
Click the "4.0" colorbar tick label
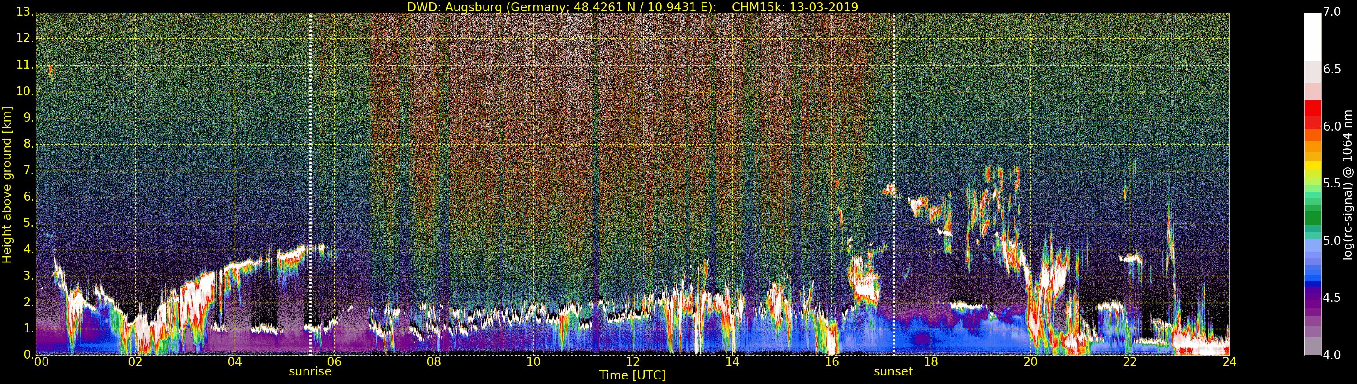pos(1332,355)
